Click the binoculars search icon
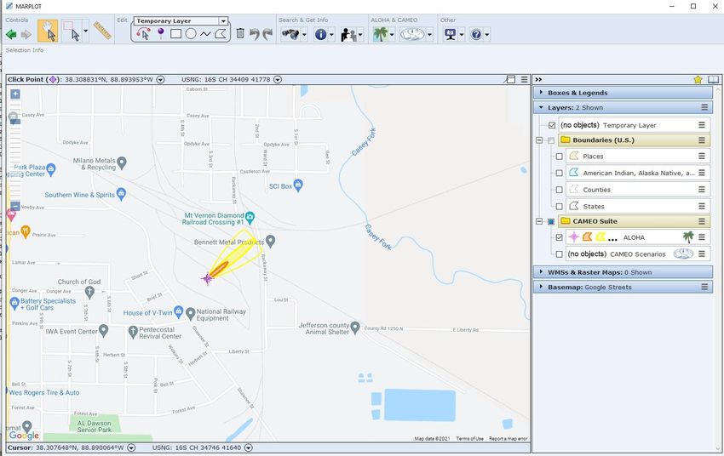Screen dimensions: 724x456 point(290,34)
